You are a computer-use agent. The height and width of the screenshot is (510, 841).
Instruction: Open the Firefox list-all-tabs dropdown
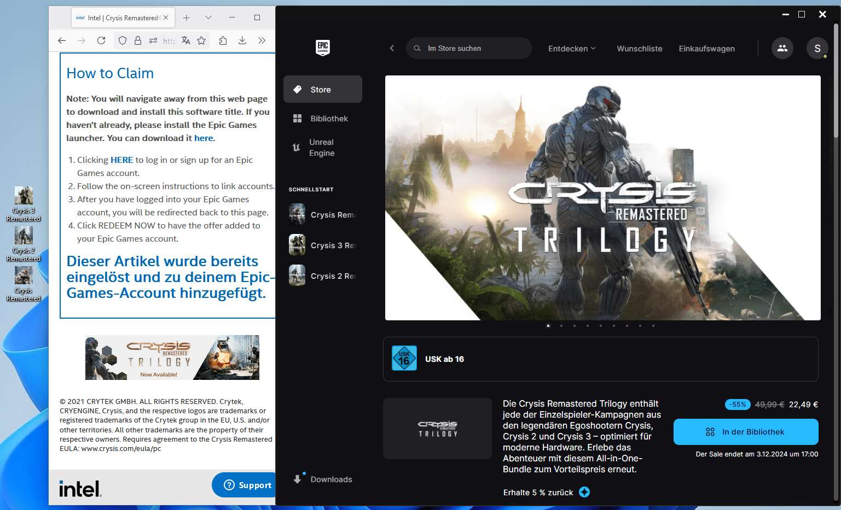[x=208, y=17]
